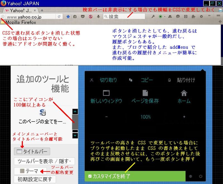
Task: Click the scroll up arrow in tools list
Action: click(75, 112)
